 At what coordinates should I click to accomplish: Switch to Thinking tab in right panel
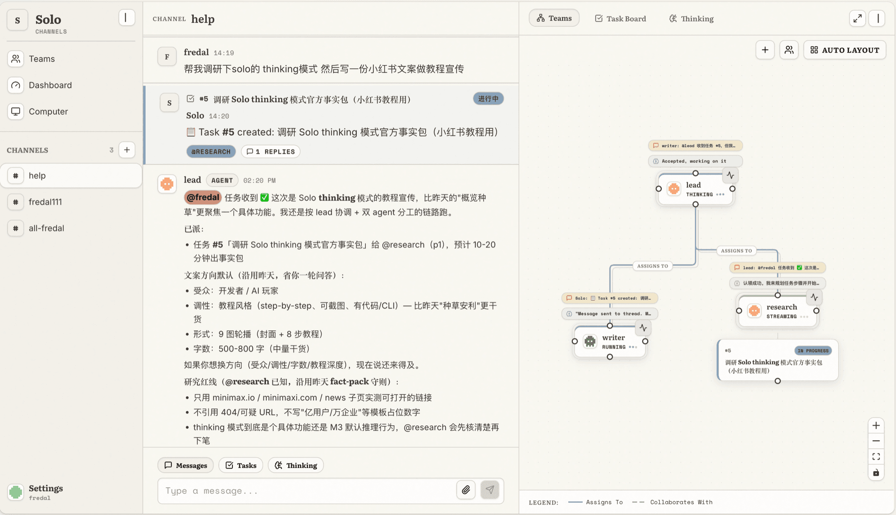click(691, 19)
